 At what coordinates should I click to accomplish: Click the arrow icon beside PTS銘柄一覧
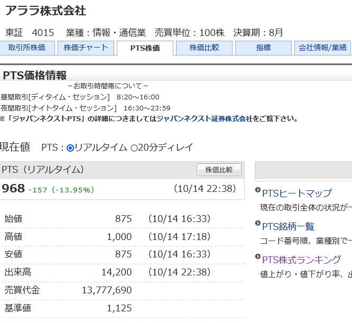point(258,223)
